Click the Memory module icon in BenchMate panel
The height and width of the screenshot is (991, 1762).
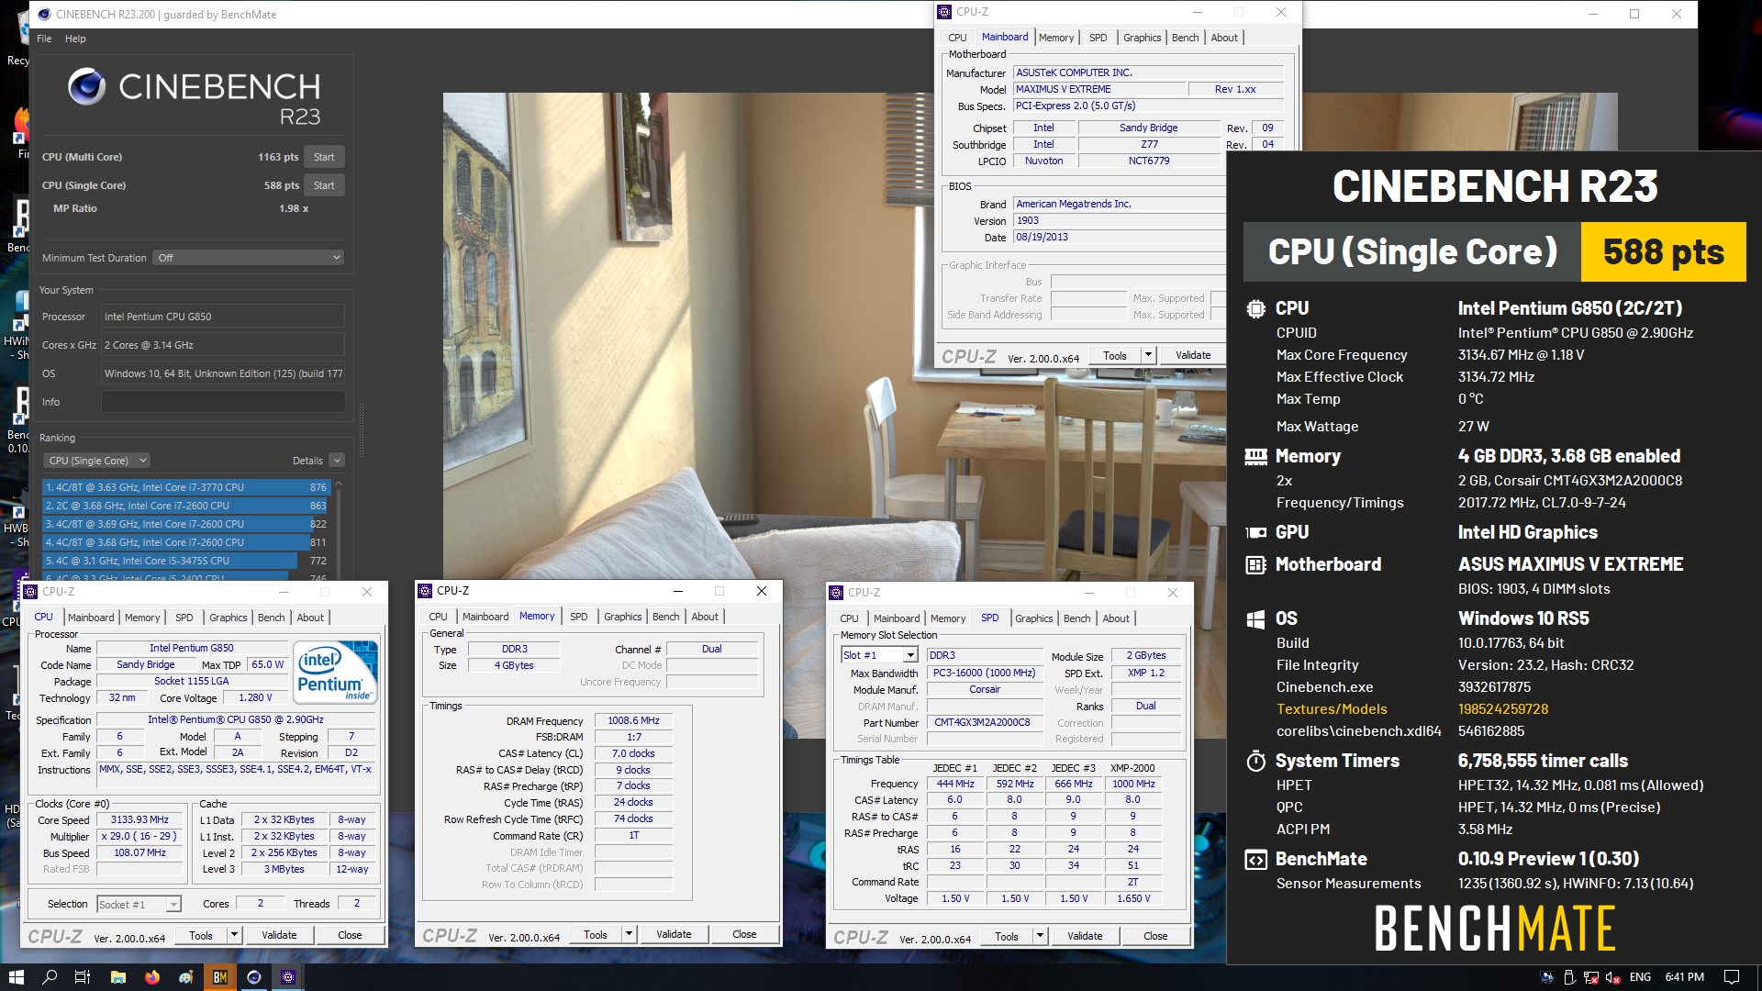point(1255,456)
